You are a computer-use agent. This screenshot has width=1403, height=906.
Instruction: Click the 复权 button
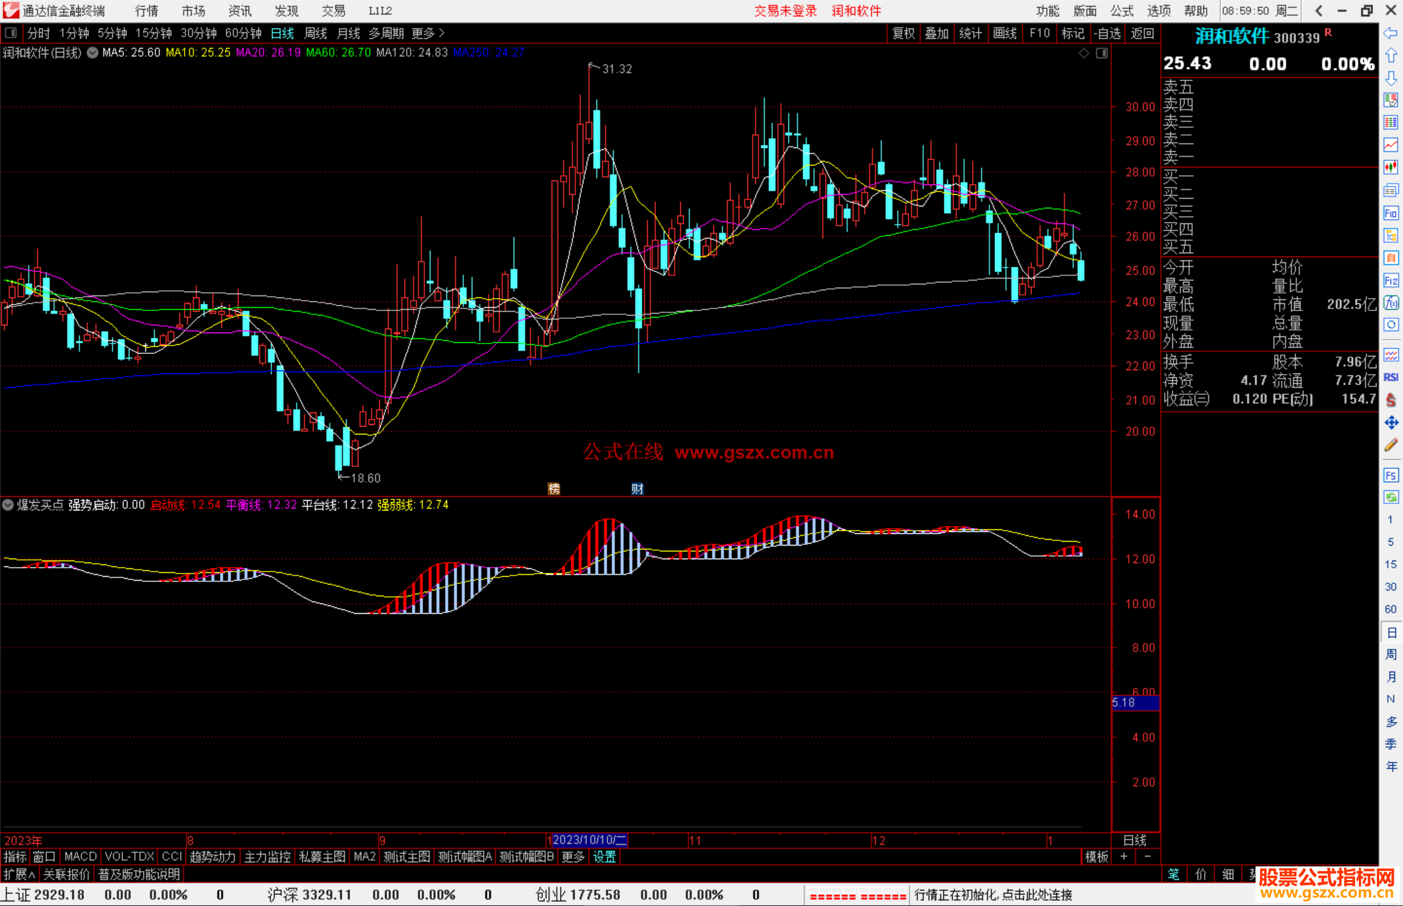click(x=904, y=33)
